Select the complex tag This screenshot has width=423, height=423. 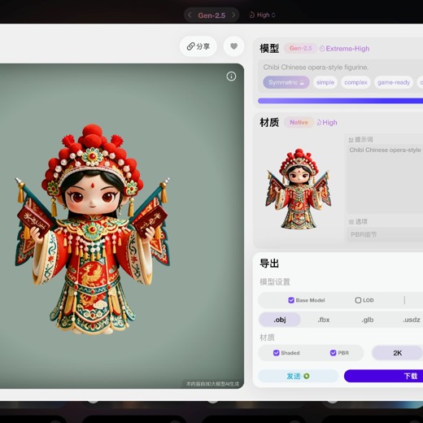tap(355, 82)
